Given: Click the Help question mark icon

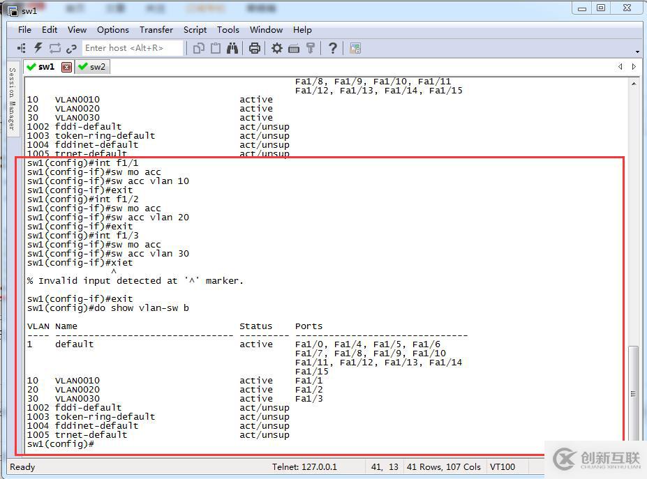Looking at the screenshot, I should pos(333,48).
